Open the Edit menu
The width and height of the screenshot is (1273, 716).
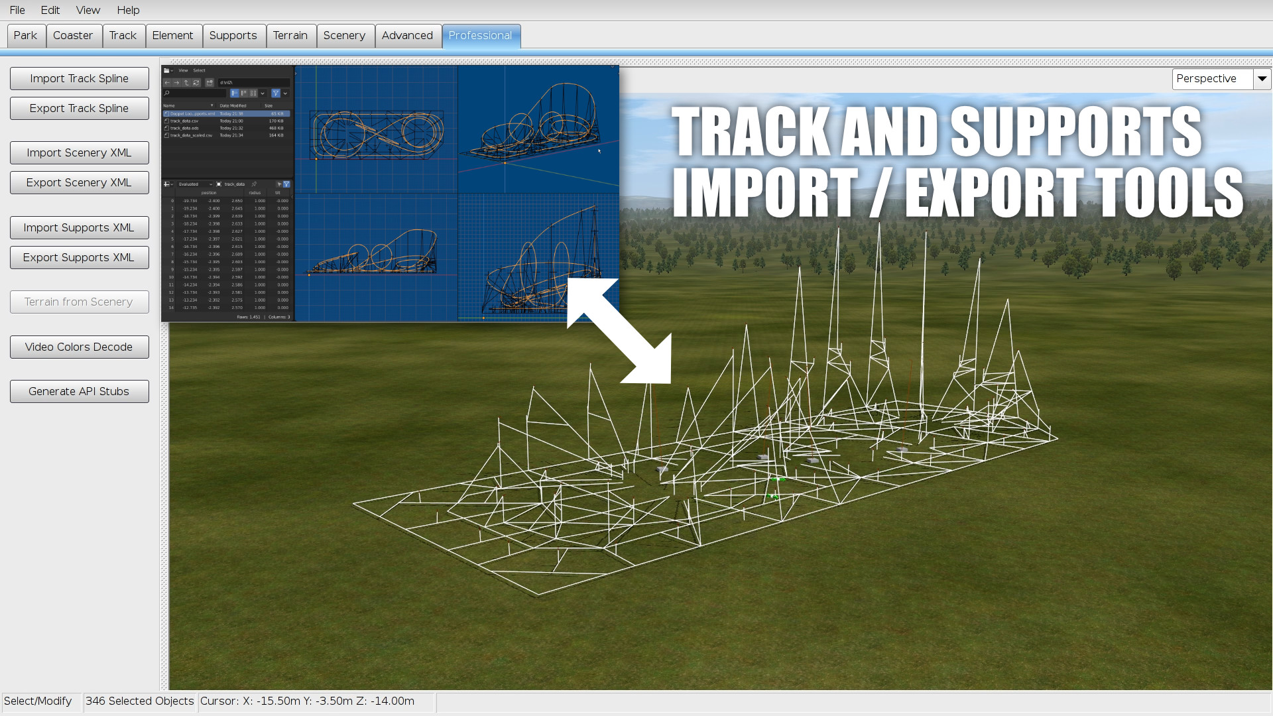coord(50,10)
